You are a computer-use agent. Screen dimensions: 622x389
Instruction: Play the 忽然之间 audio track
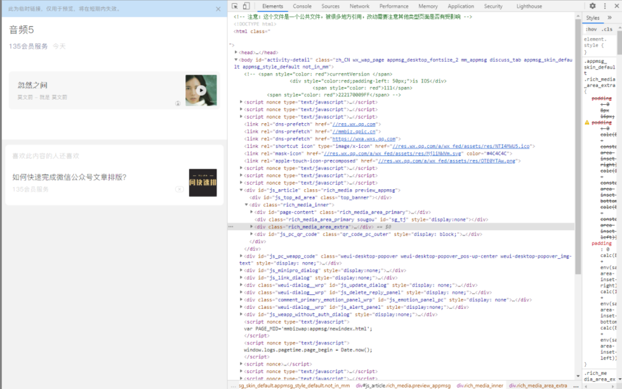coord(201,90)
